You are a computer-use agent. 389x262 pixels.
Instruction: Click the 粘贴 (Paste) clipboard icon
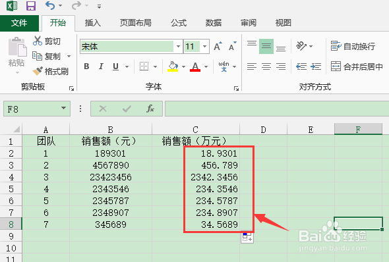pos(17,47)
